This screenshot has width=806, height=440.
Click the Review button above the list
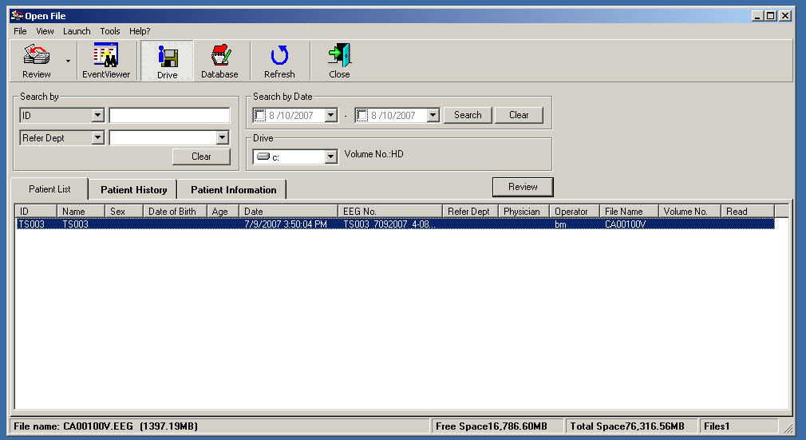tap(523, 187)
